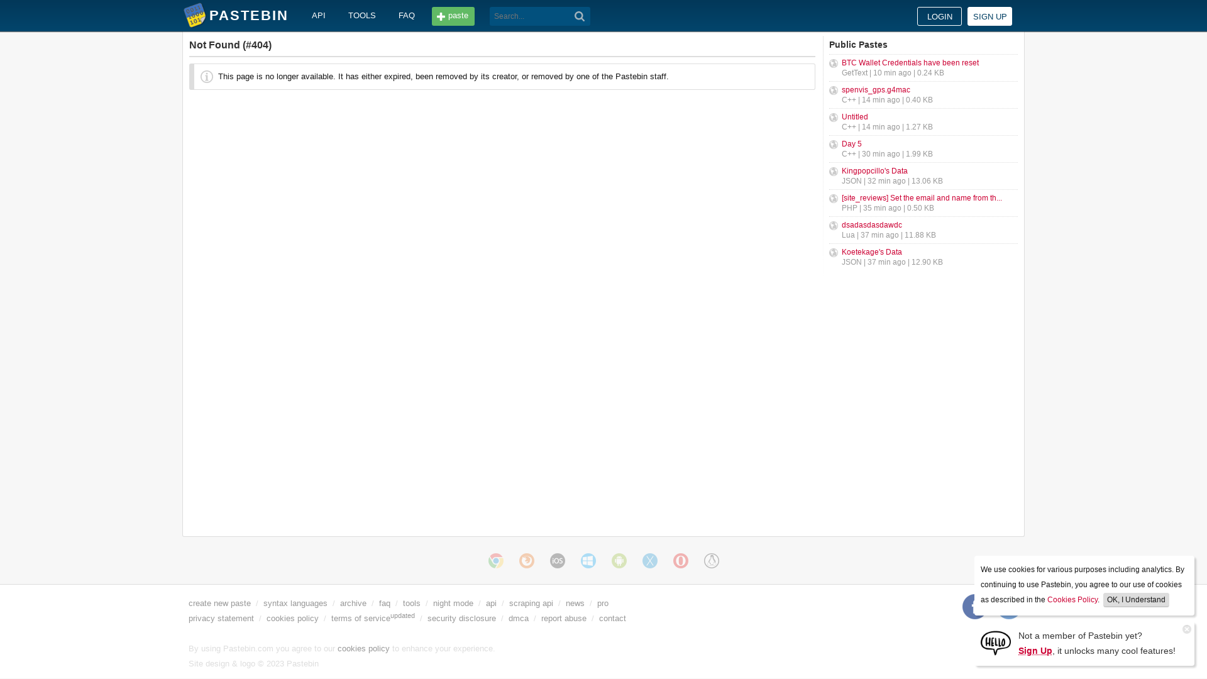Screen dimensions: 1207x679
Task: Open Koetekage's Data paste
Action: 872,252
